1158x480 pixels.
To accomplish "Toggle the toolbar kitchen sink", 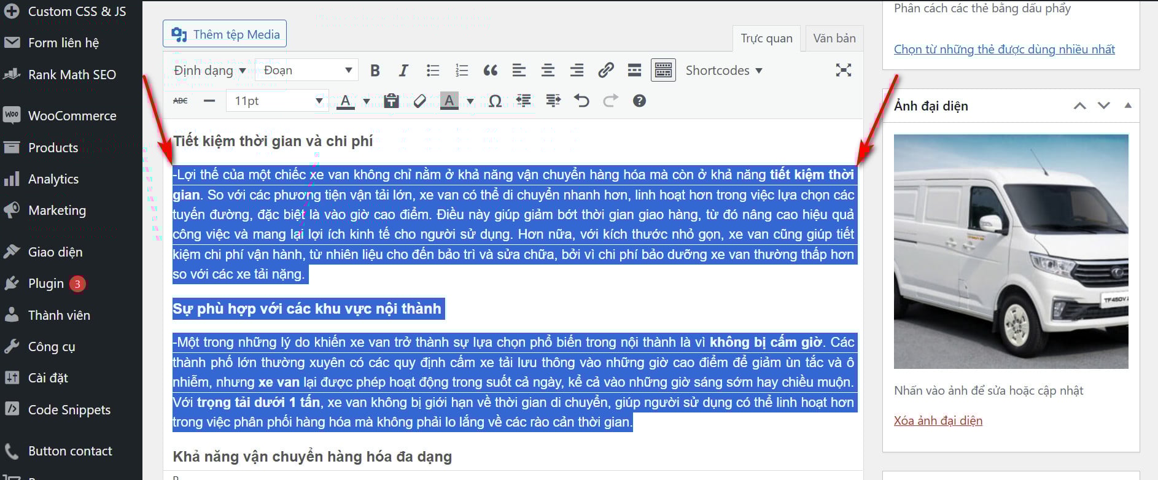I will (663, 71).
